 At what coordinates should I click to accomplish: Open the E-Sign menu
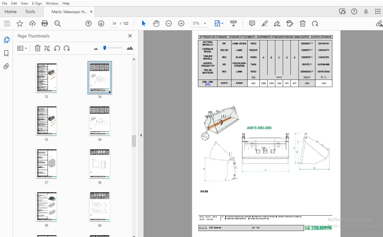coord(37,3)
